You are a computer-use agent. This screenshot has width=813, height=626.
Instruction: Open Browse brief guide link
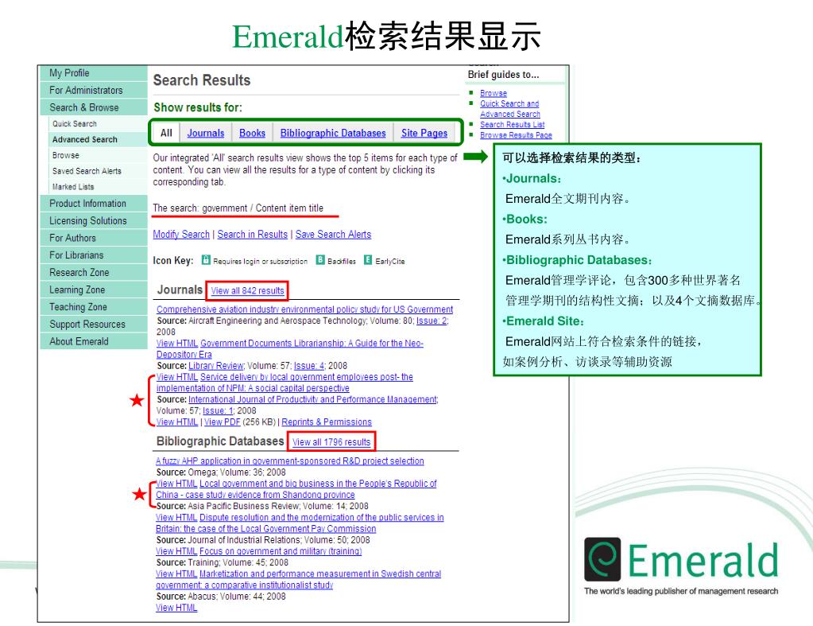tap(493, 93)
